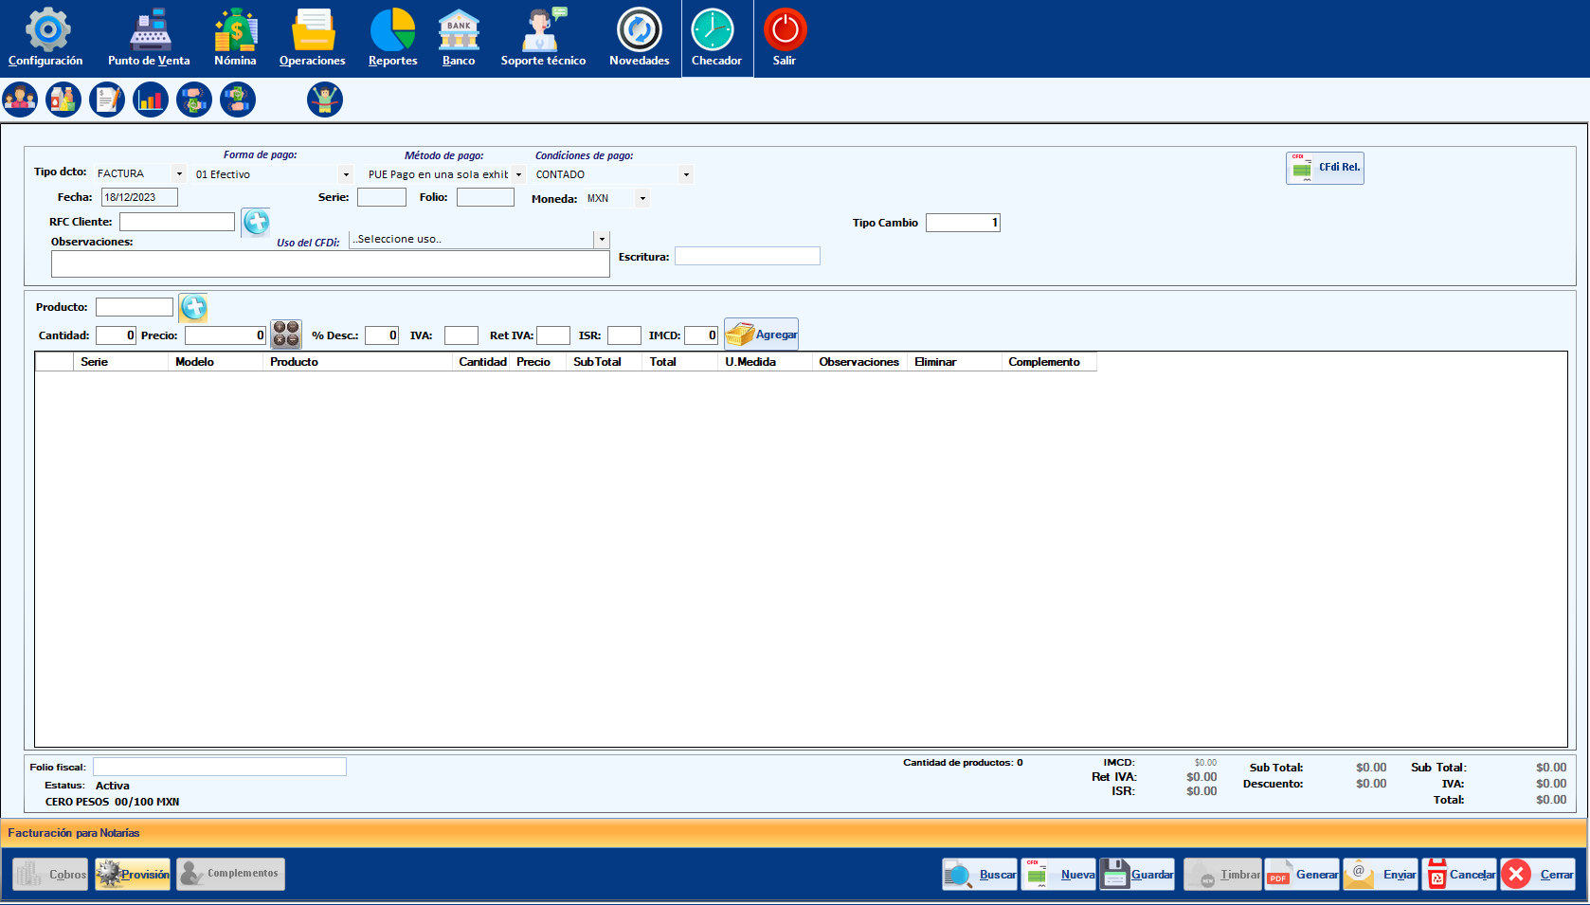Click the Checador clock icon
This screenshot has height=905, width=1590.
pyautogui.click(x=713, y=30)
